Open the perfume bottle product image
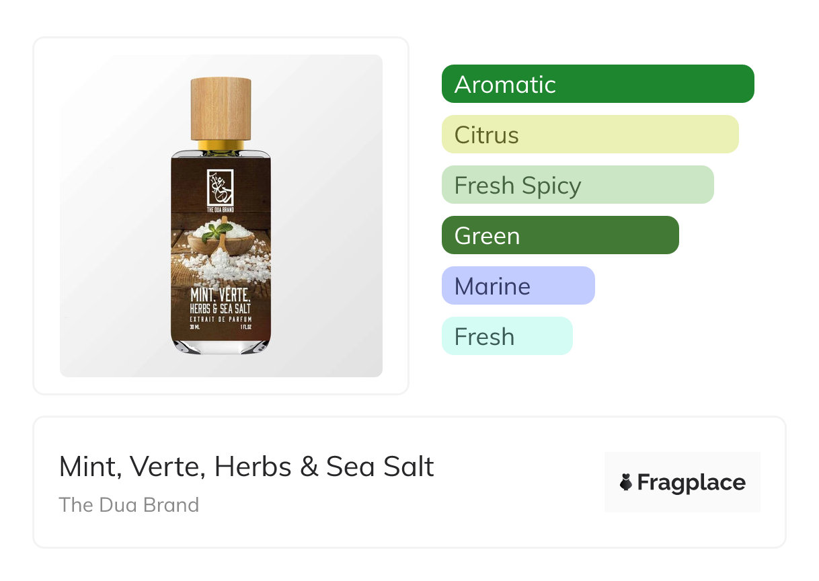 [x=221, y=215]
